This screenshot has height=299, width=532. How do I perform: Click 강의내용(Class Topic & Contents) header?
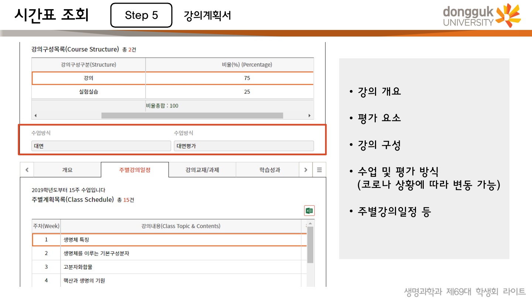click(x=181, y=226)
